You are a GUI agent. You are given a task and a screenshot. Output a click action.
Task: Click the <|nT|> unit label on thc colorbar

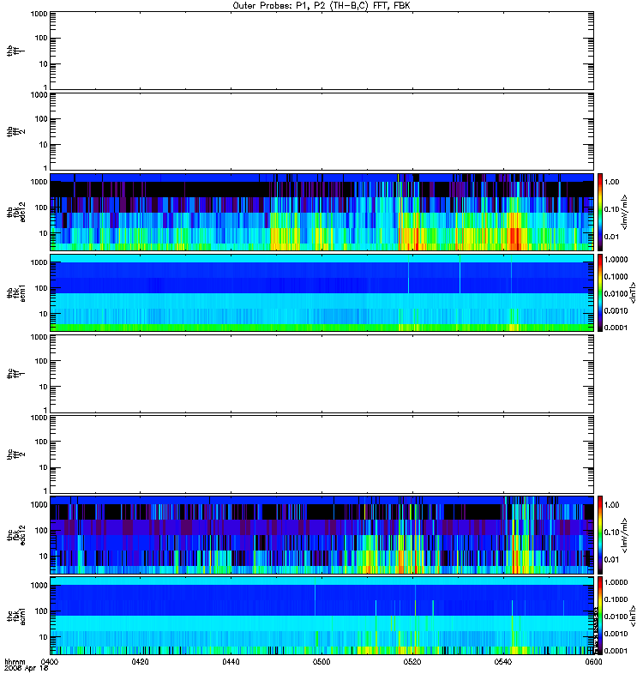633,616
